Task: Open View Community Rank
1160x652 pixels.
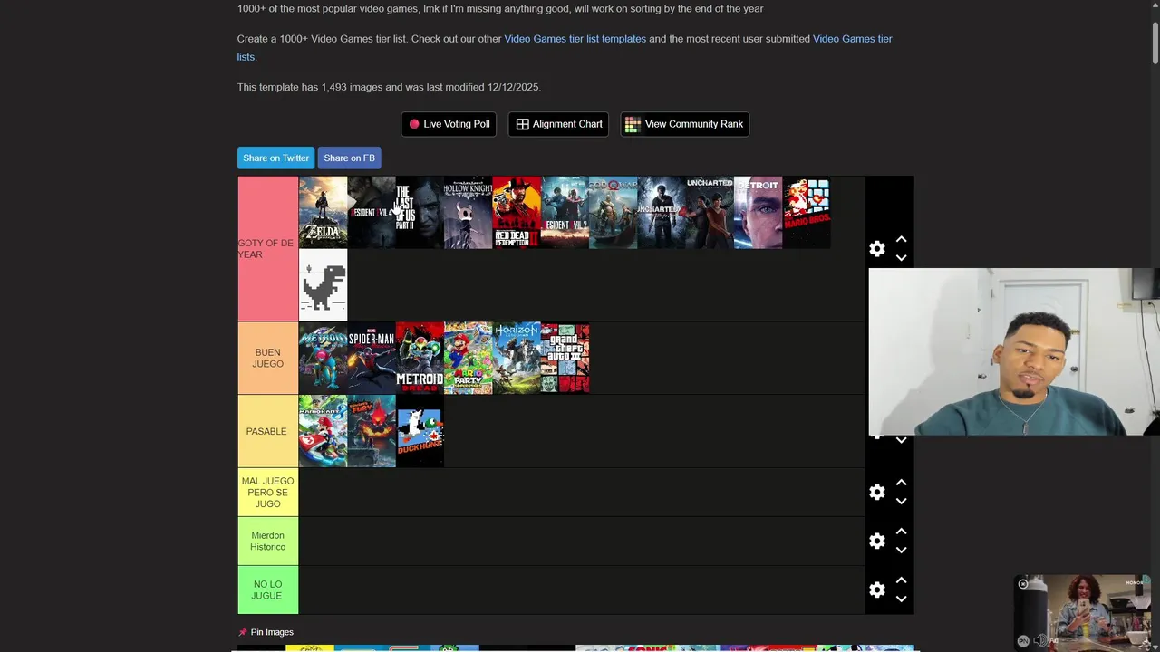Action: (684, 124)
